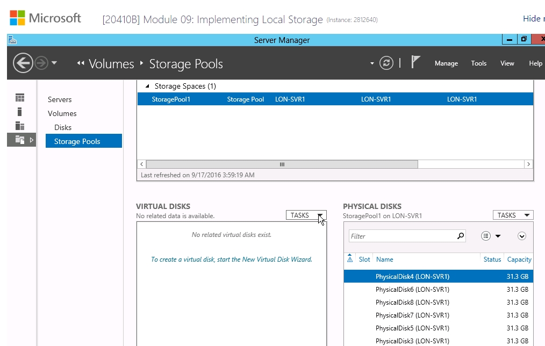Open the Physical Disks TASKS dropdown
This screenshot has width=545, height=346.
513,215
